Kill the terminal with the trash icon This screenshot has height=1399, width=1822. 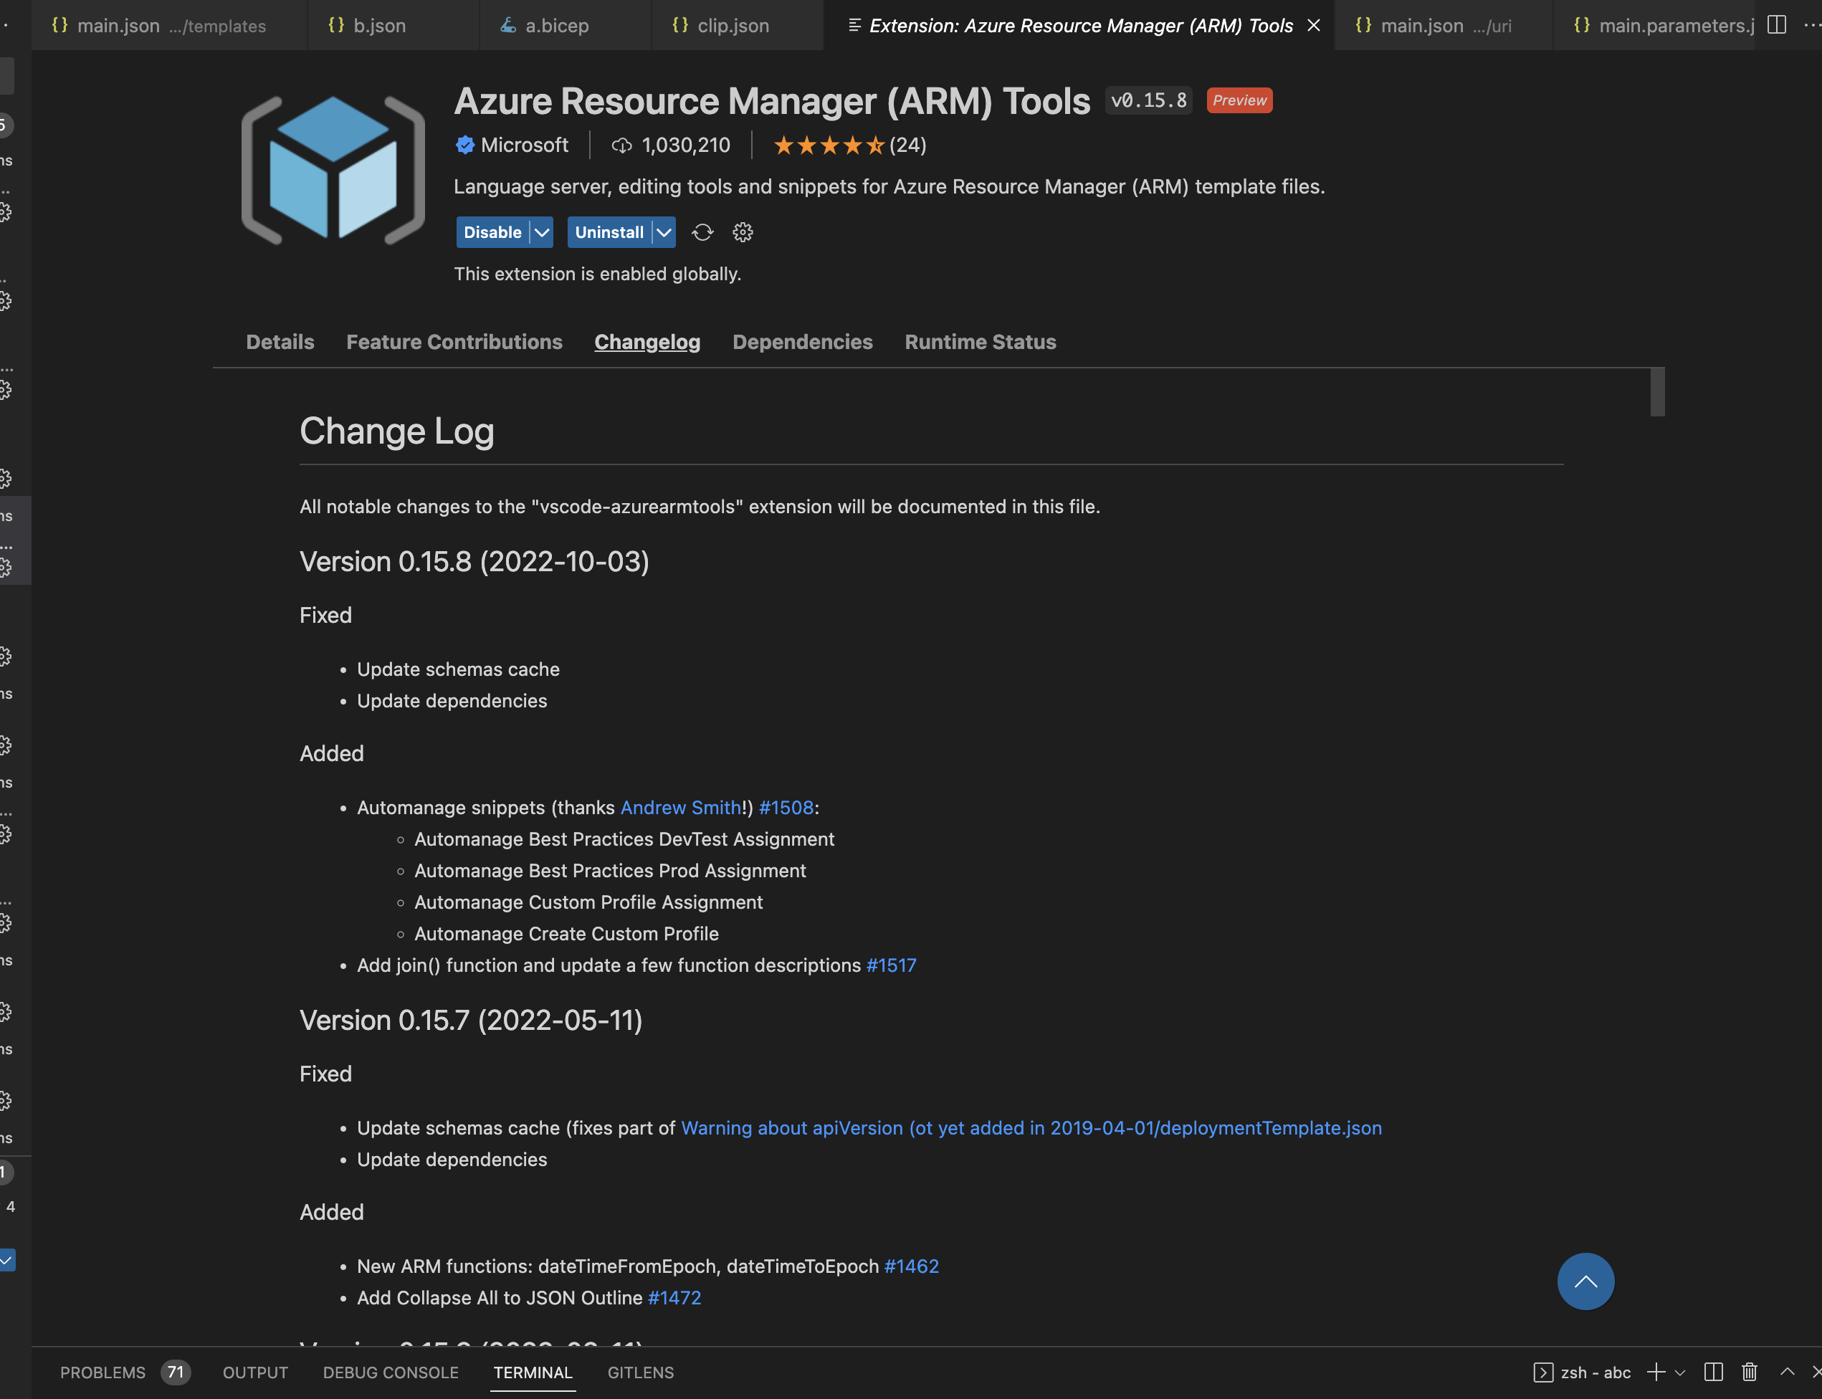1750,1372
